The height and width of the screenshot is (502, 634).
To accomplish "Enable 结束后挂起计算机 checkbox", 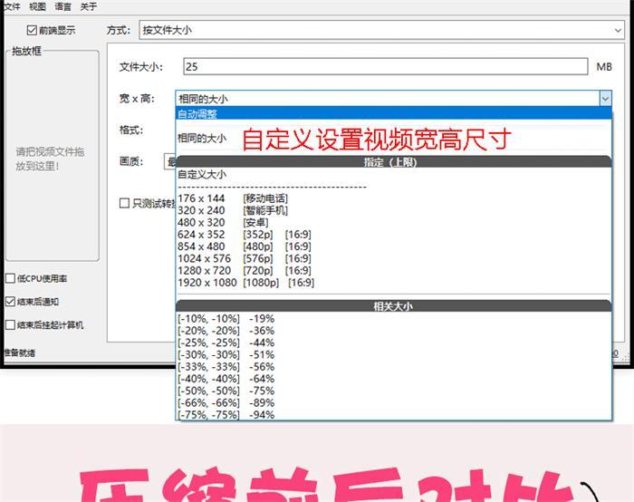I will [x=11, y=324].
